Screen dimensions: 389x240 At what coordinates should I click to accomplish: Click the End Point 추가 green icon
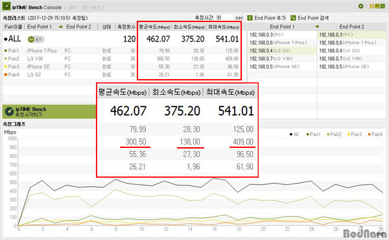tap(250, 18)
